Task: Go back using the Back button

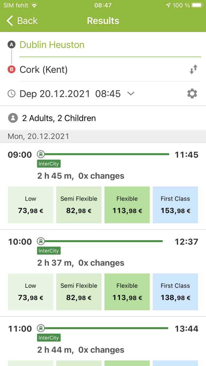Action: pyautogui.click(x=21, y=21)
